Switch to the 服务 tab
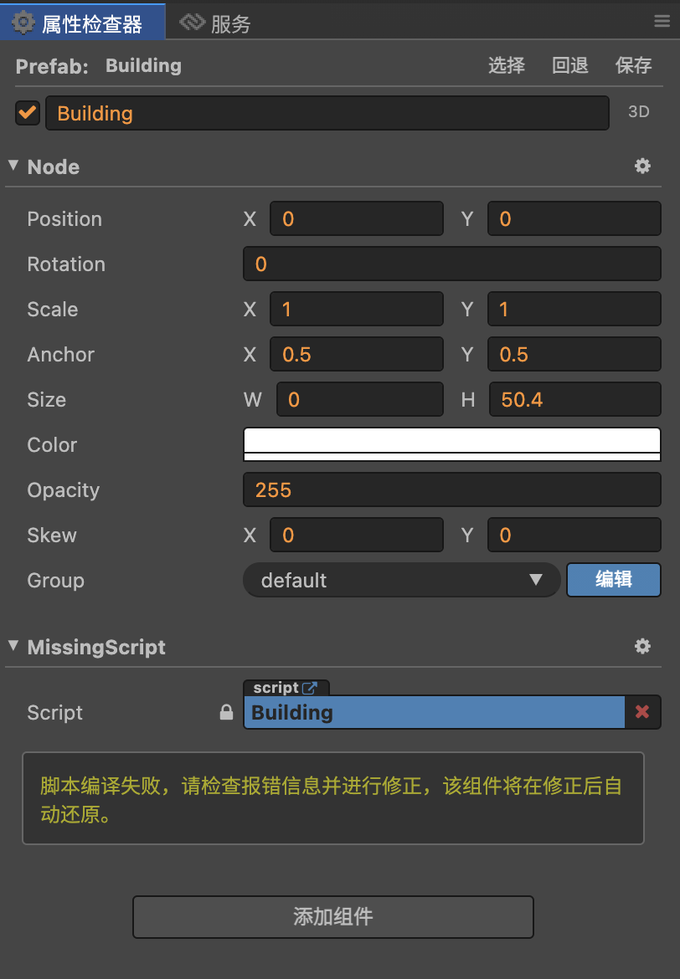 coord(230,24)
